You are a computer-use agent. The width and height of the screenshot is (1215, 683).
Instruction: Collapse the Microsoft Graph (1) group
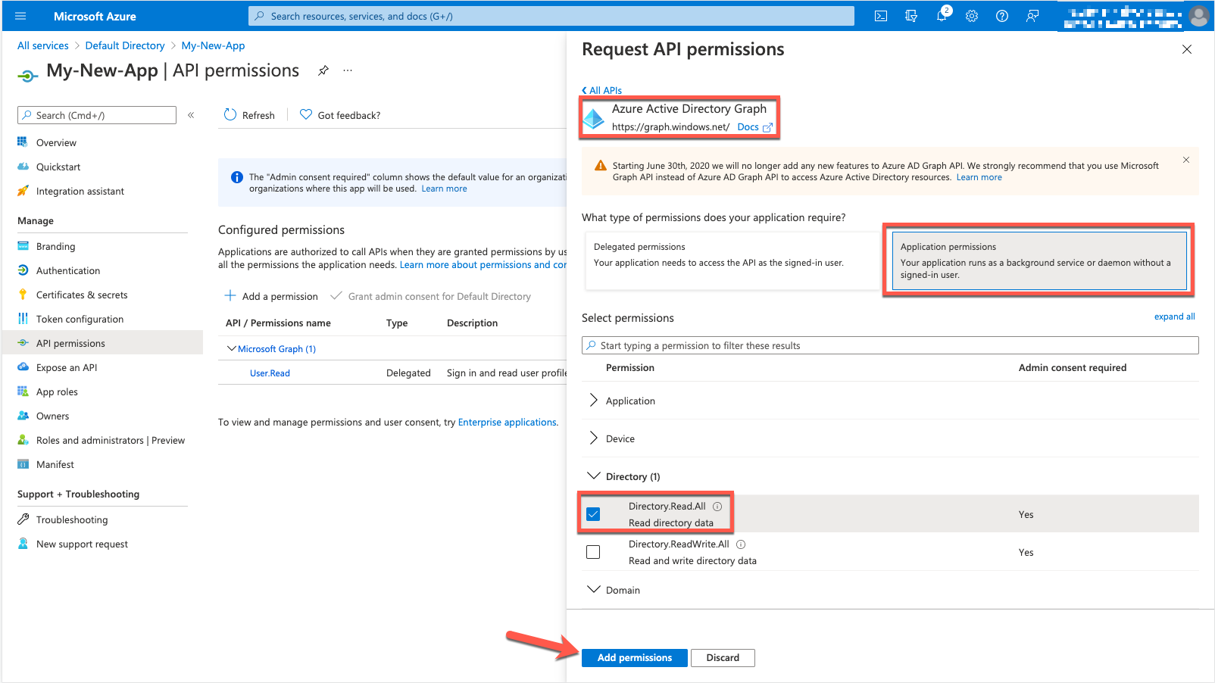coord(232,348)
